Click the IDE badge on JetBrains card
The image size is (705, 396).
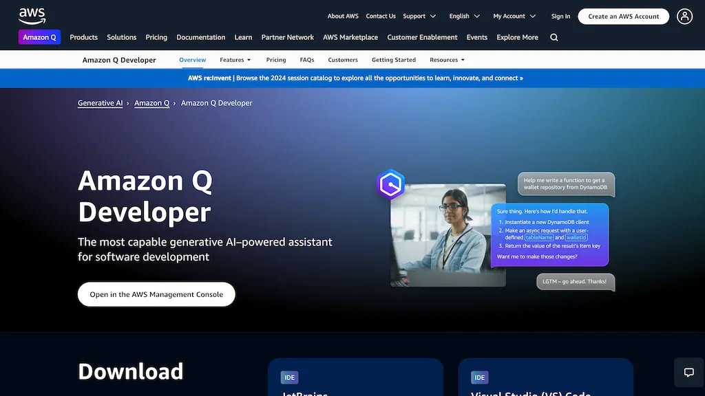coord(289,377)
